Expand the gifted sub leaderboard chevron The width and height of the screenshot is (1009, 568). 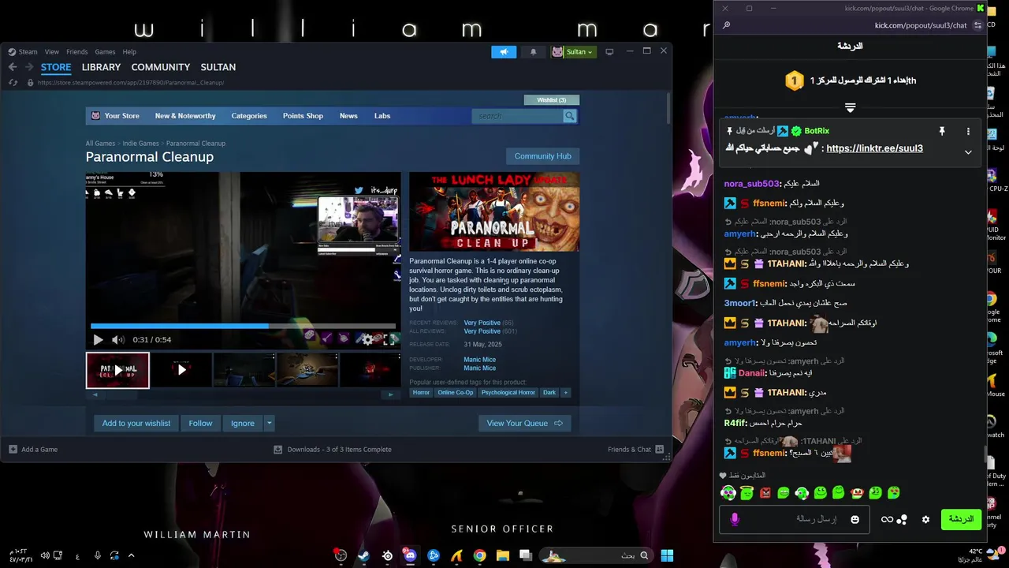click(x=850, y=107)
